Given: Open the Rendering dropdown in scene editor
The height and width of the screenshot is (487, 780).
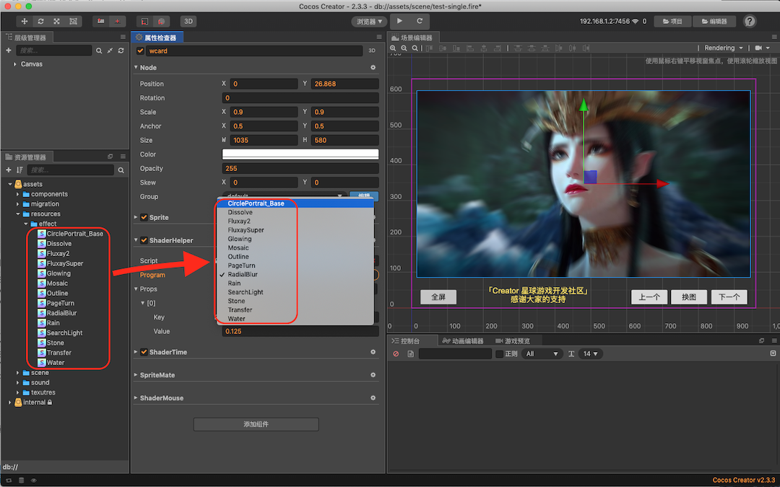Looking at the screenshot, I should 723,48.
